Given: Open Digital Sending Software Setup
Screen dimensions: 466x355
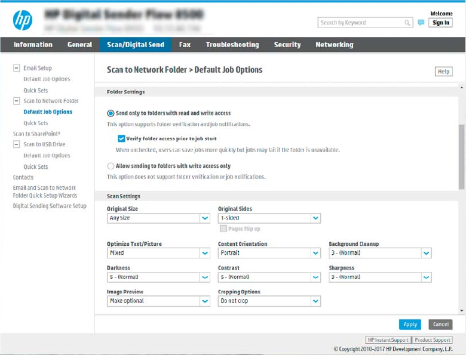Looking at the screenshot, I should click(x=50, y=206).
